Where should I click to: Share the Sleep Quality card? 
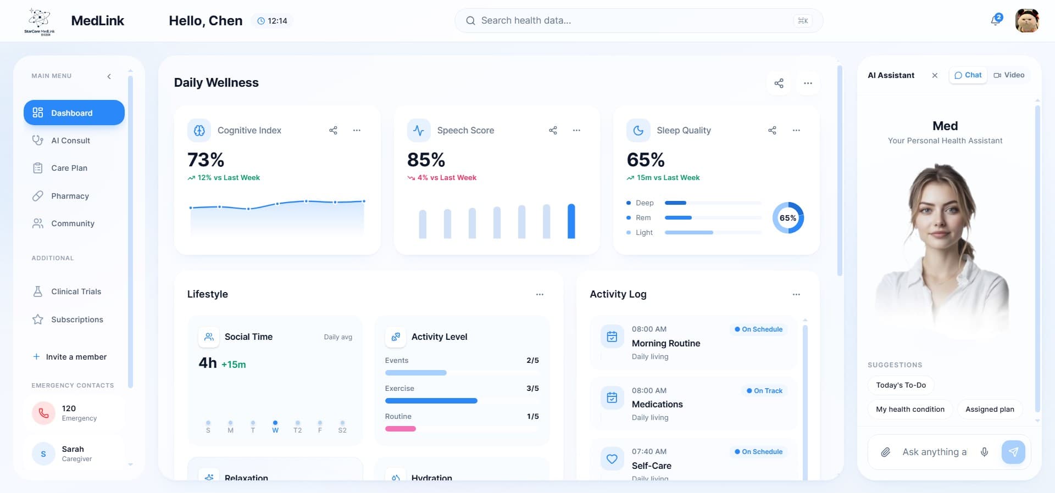point(772,130)
